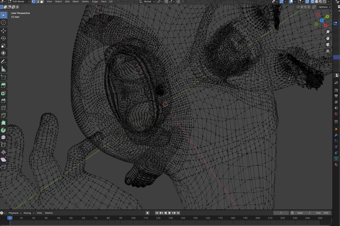Image resolution: width=340 pixels, height=226 pixels.
Task: Select the Poly Build tool
Action: tap(3, 123)
